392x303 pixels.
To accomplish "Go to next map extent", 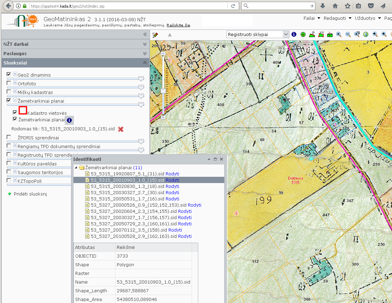I will [x=384, y=35].
